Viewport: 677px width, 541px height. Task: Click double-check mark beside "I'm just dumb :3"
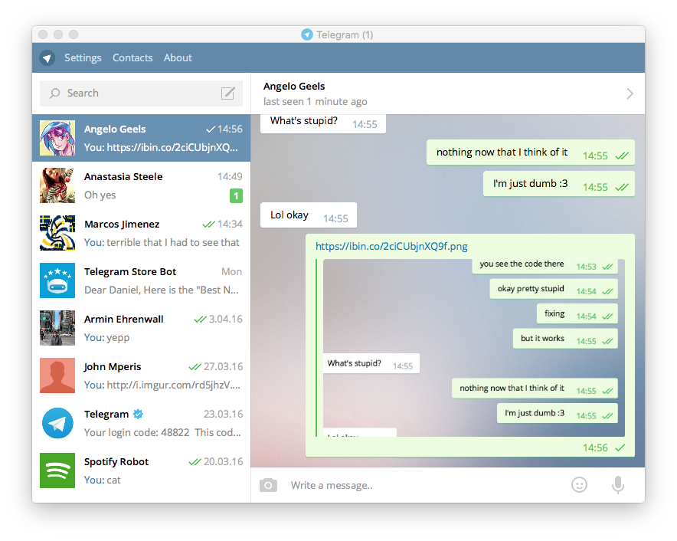click(622, 188)
